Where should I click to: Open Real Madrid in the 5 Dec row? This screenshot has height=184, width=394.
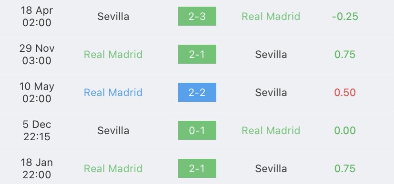click(271, 130)
